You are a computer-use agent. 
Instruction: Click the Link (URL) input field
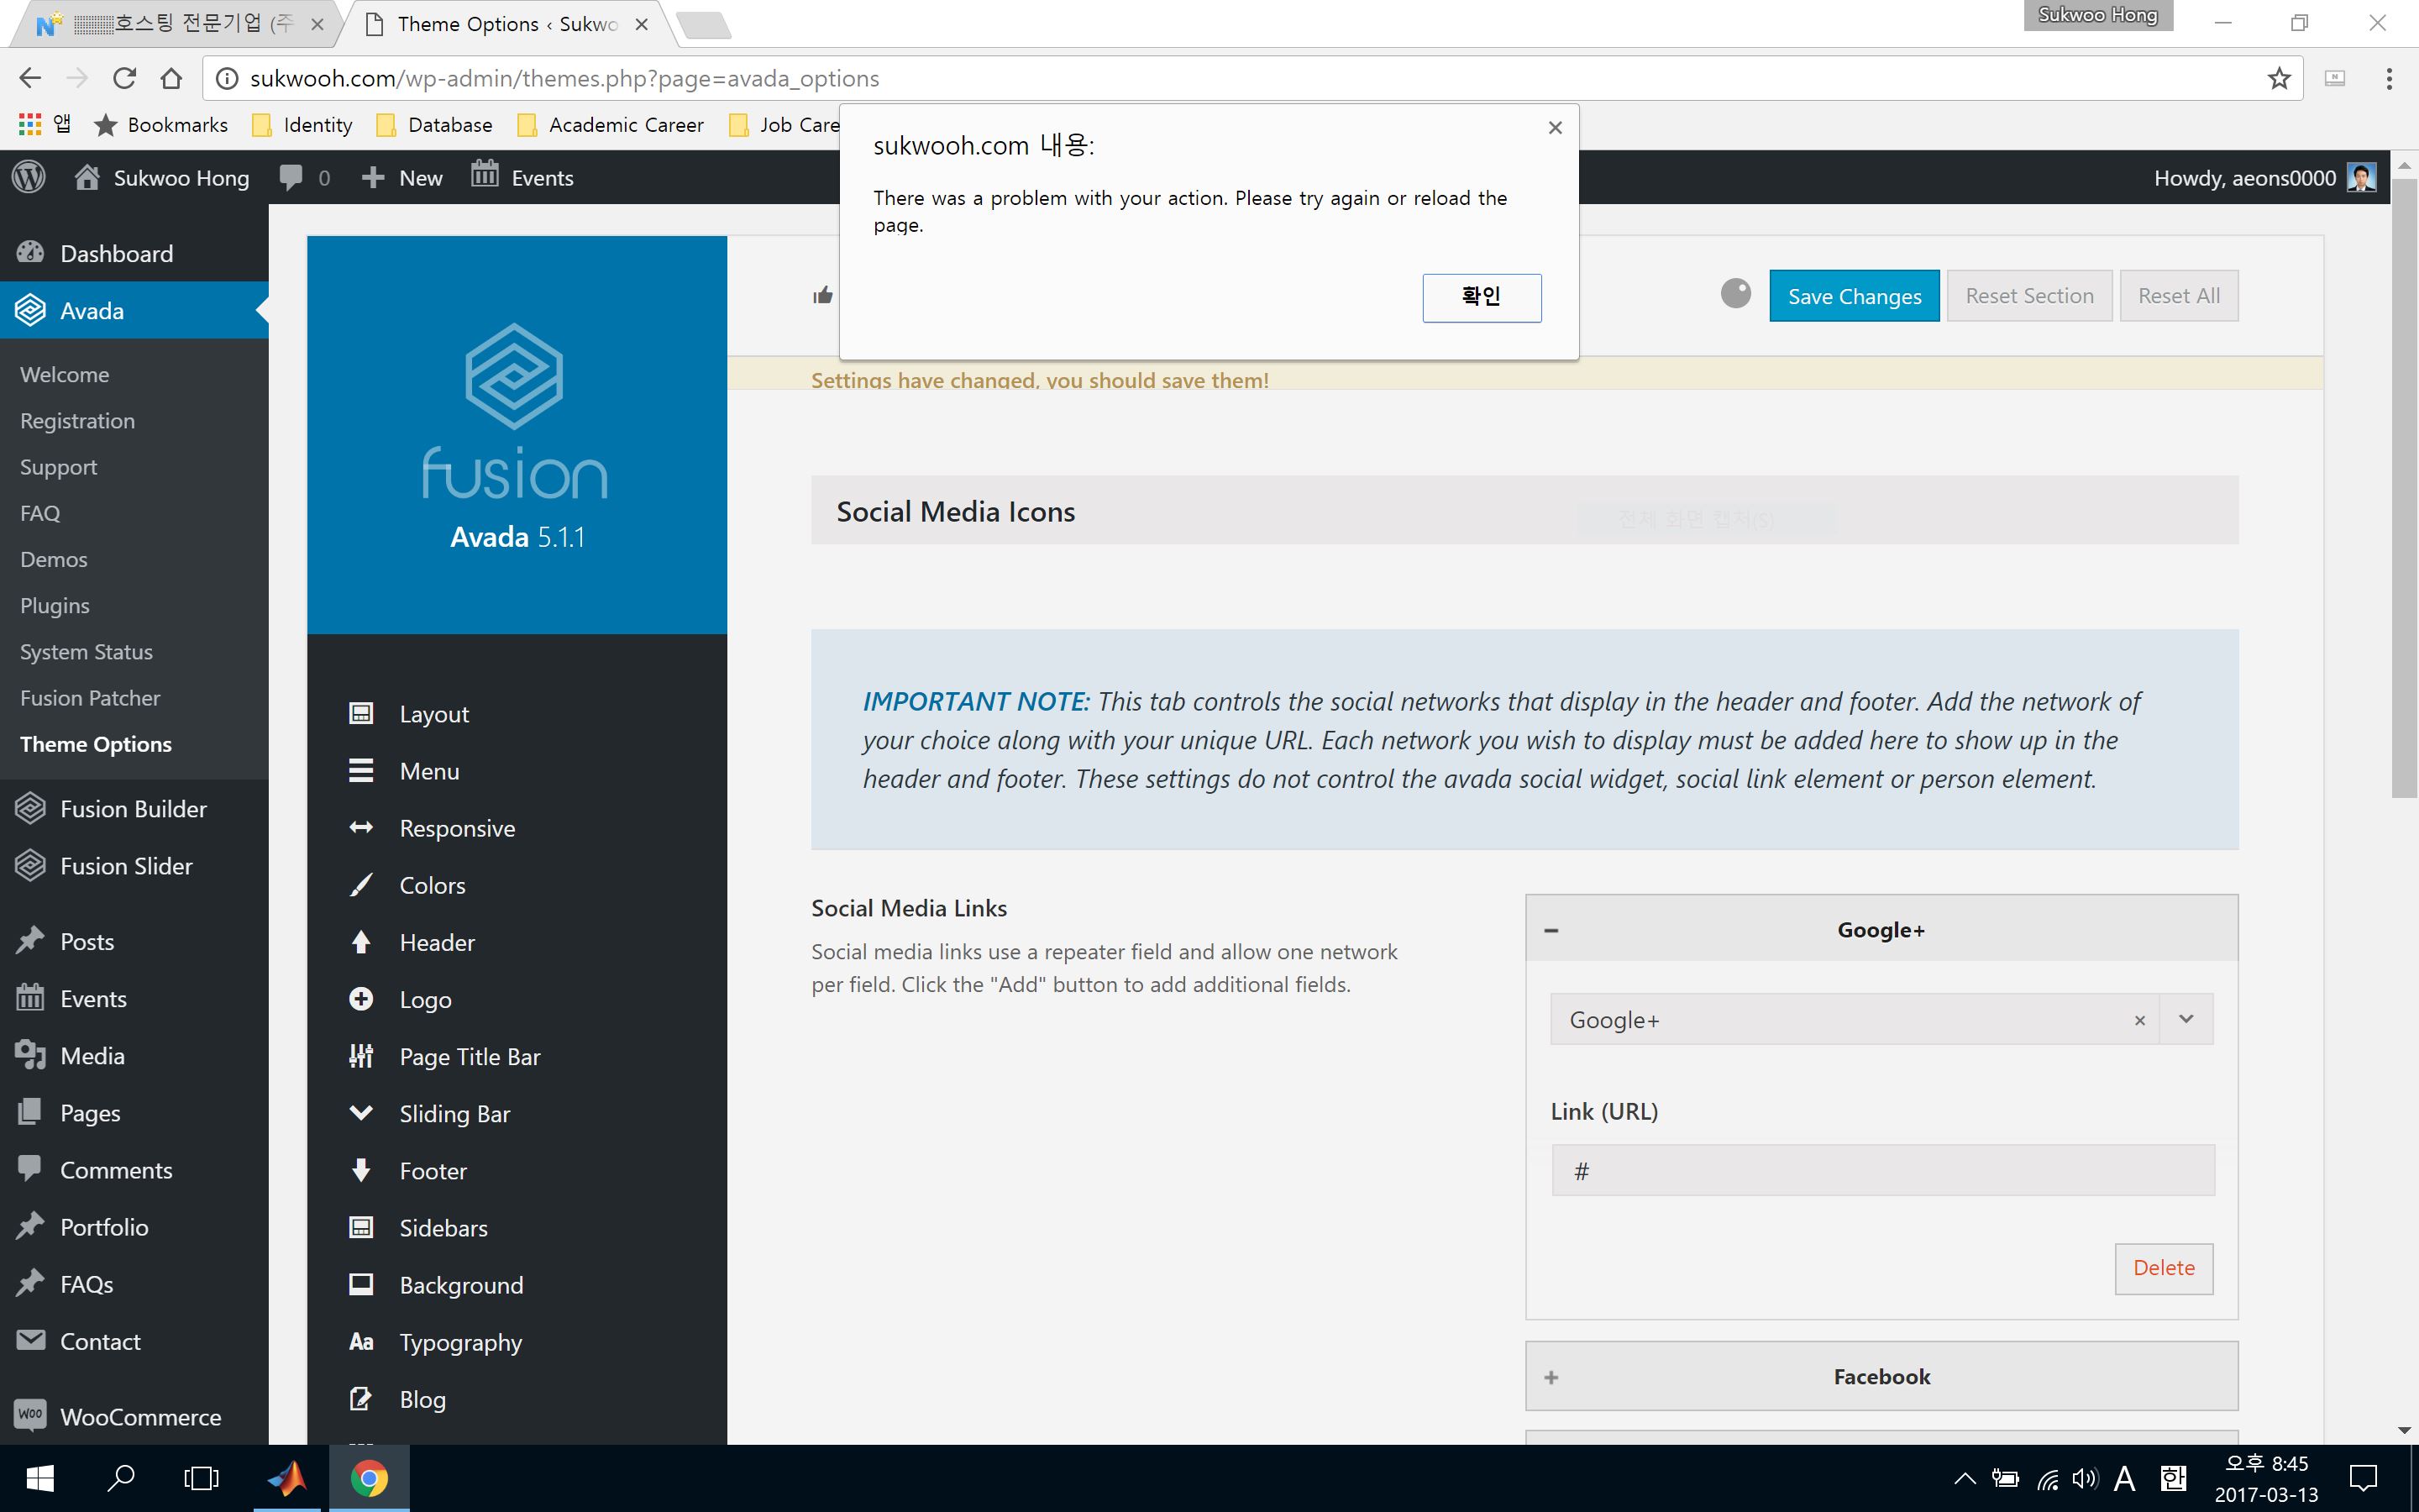1882,1170
